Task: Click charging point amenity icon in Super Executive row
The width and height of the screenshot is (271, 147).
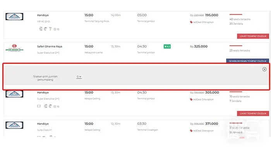Action: pos(45,106)
